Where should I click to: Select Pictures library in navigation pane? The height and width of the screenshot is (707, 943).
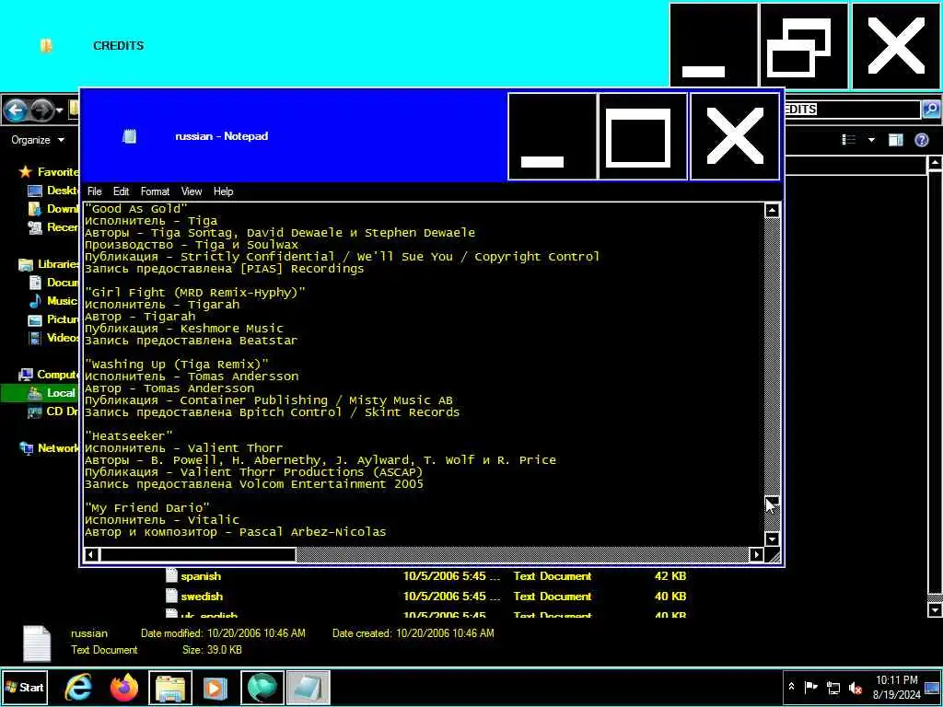pos(54,319)
